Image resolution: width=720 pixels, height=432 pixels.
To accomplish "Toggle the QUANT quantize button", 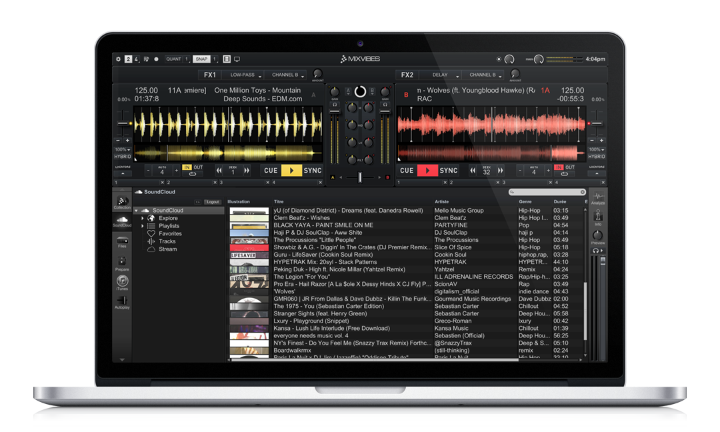I will coord(173,59).
